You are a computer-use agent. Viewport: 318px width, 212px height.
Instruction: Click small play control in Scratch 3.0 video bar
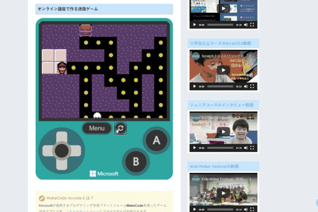coord(195,86)
